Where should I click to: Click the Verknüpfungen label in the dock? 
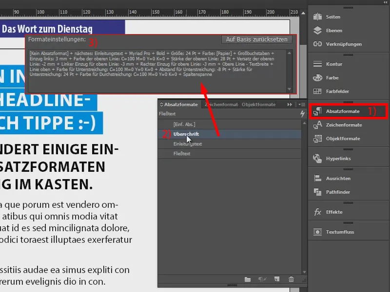[344, 44]
